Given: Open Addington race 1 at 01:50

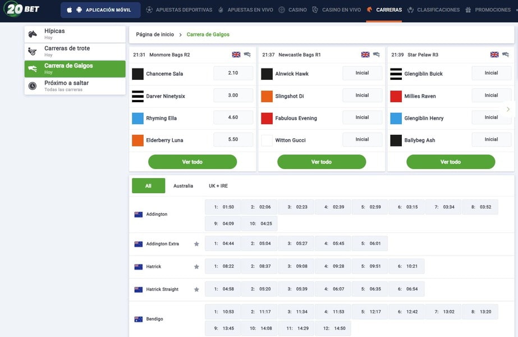Looking at the screenshot, I should point(224,207).
